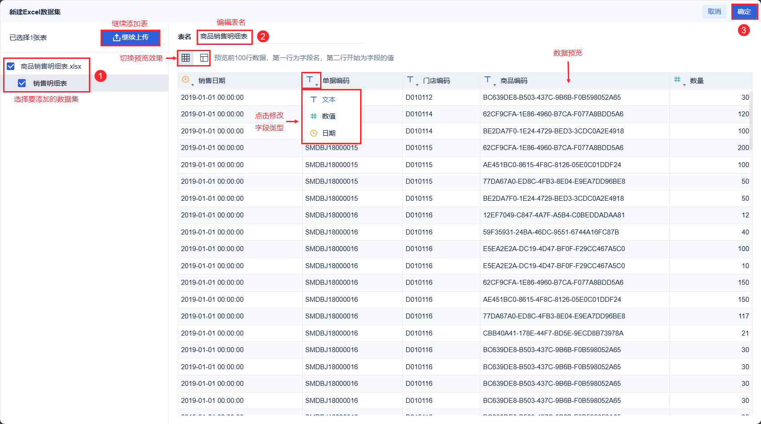
Task: Open type dropdown arrow for 销售日期 column
Action: pyautogui.click(x=193, y=85)
